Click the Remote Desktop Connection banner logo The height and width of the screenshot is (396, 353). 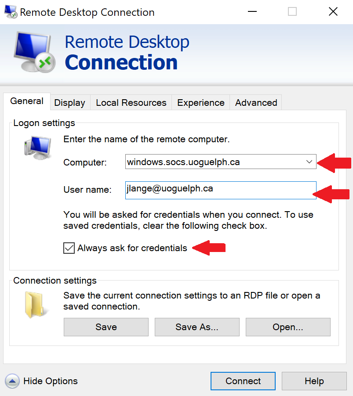pyautogui.click(x=33, y=52)
